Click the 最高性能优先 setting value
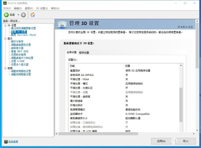Viewport: 201px width, 148px height. (133, 110)
